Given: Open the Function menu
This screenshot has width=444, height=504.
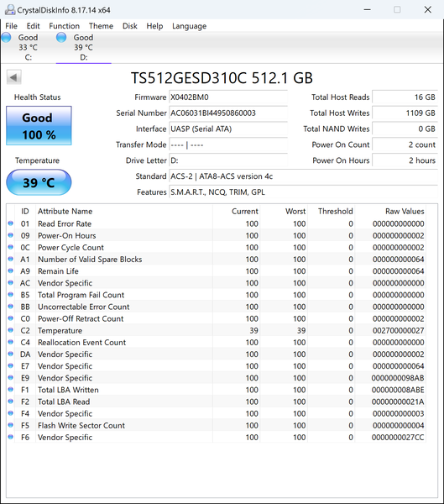Looking at the screenshot, I should coord(65,26).
